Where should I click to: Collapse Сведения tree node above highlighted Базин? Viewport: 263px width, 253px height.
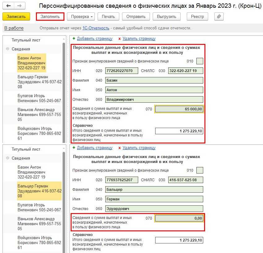coord(7,49)
